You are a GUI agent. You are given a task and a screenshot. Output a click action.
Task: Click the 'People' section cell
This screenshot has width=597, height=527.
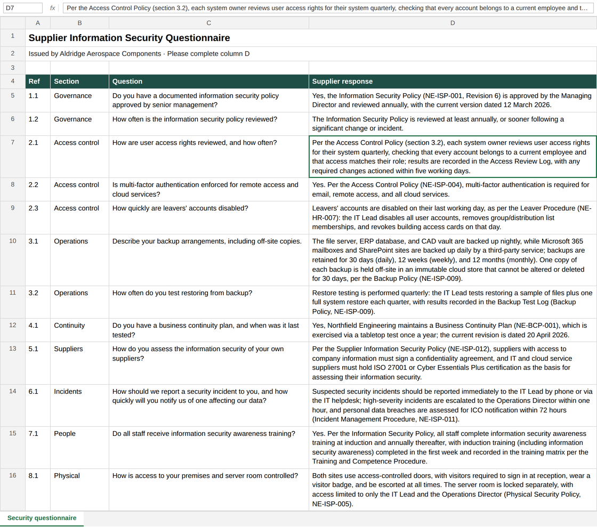click(79, 448)
